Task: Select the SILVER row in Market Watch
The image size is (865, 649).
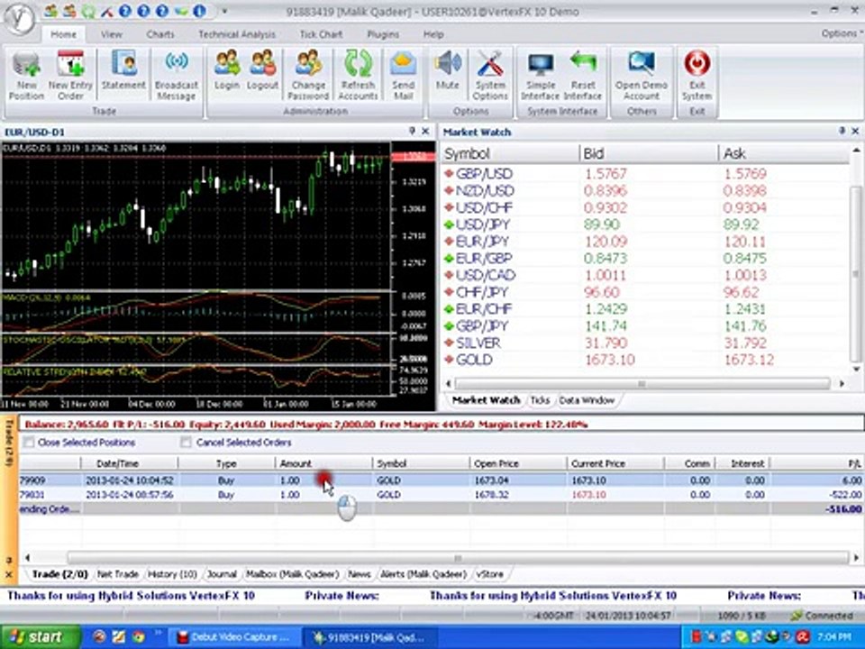Action: pyautogui.click(x=644, y=343)
